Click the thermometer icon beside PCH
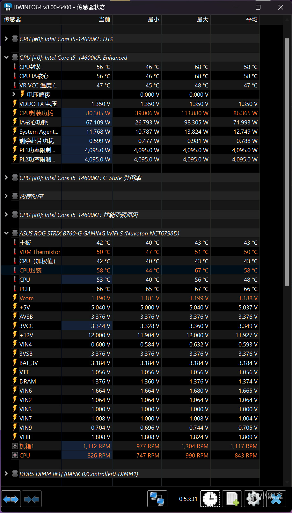The height and width of the screenshot is (513, 292). pos(15,288)
